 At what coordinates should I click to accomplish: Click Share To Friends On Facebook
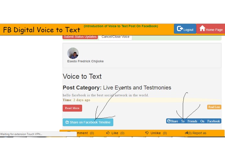(194, 121)
